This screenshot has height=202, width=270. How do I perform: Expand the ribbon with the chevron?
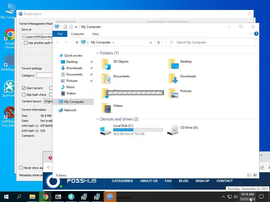pyautogui.click(x=250, y=34)
